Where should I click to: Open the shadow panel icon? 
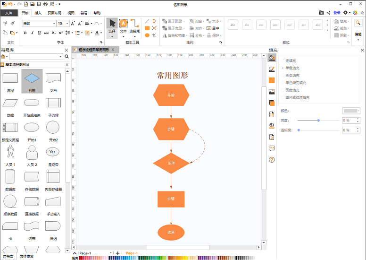point(272,103)
